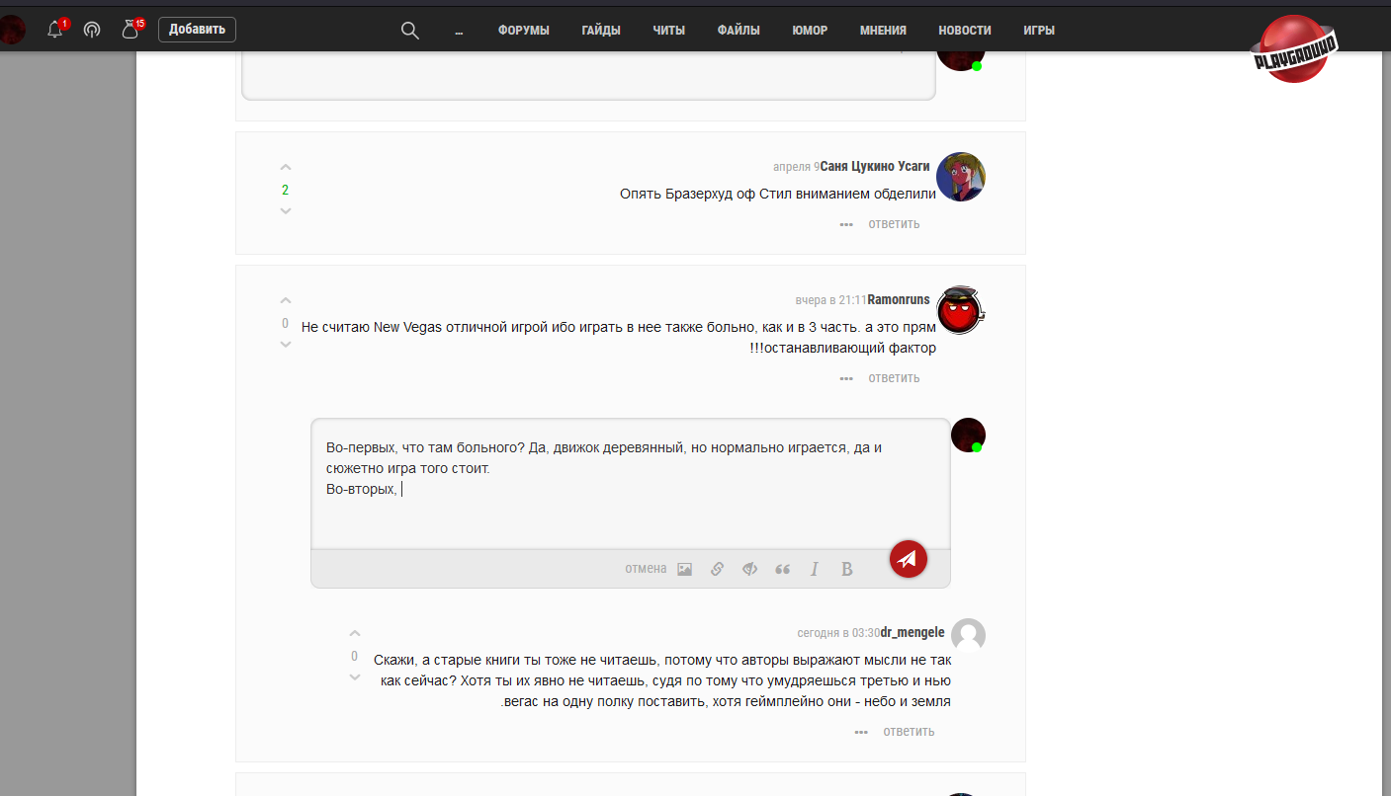Apply bold formatting in the reply editor

coord(847,569)
